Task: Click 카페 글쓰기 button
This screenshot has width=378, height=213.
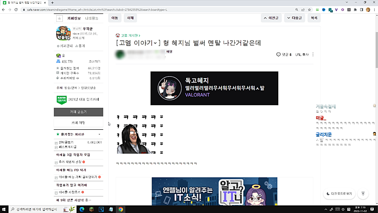Action: pyautogui.click(x=78, y=112)
